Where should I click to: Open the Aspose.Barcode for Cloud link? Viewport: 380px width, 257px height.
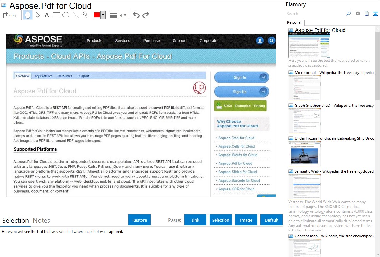click(x=239, y=180)
